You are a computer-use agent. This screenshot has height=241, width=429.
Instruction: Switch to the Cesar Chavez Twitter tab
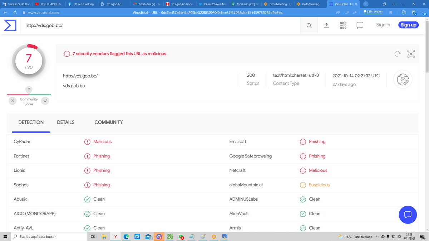[x=212, y=4]
